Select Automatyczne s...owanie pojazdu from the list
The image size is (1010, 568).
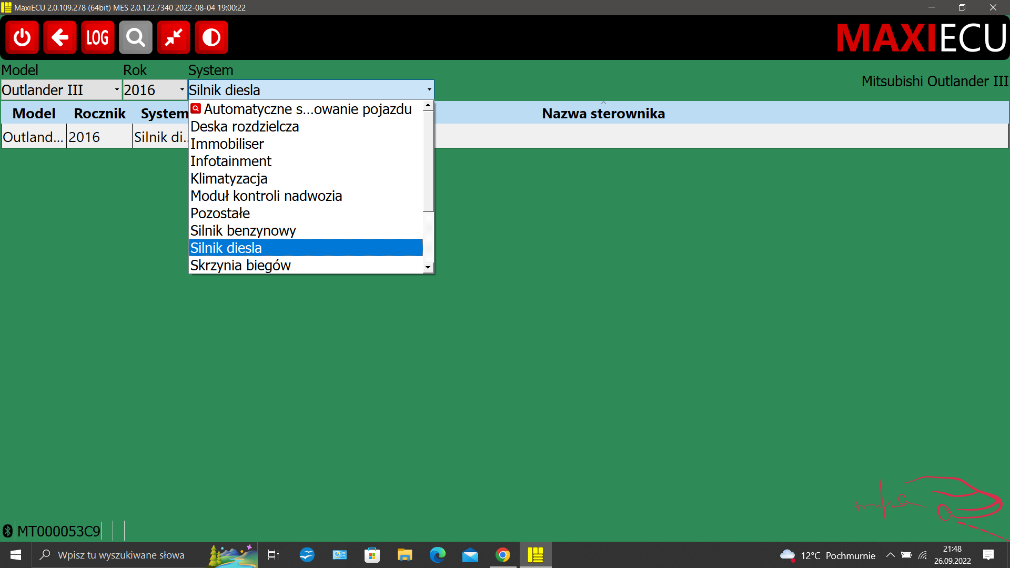[306, 109]
